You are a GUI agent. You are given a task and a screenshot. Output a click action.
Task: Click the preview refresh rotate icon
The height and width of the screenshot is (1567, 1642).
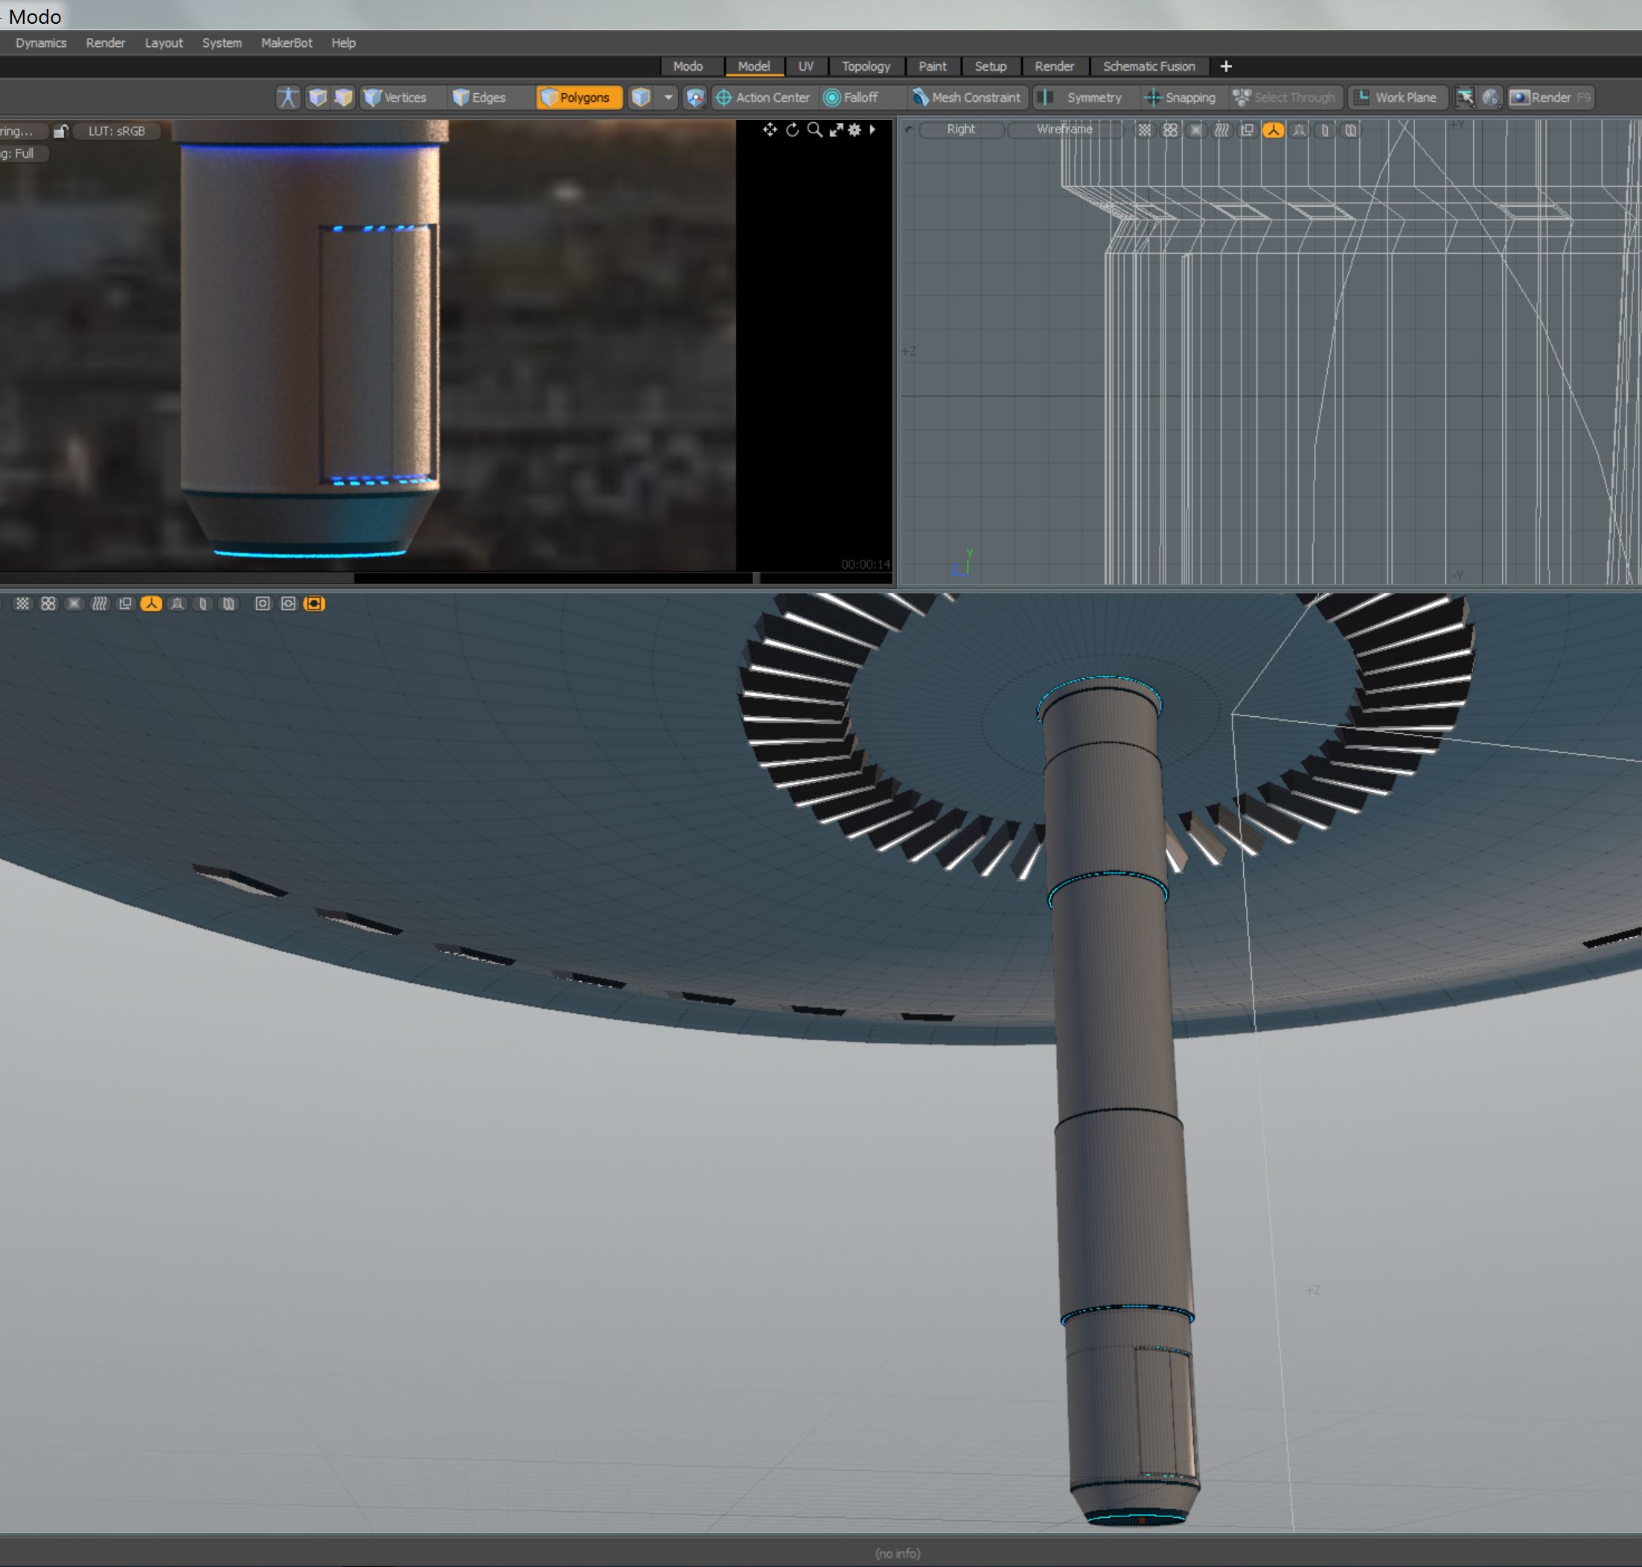coord(792,130)
